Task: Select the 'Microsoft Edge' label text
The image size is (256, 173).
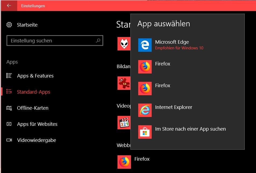Action: [172, 42]
